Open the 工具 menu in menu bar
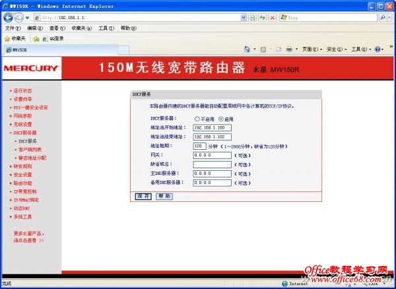 [x=106, y=28]
